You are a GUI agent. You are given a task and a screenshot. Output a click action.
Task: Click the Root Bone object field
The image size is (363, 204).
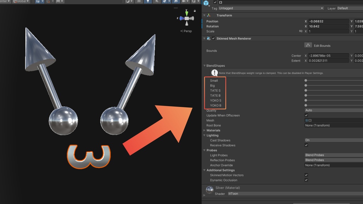pyautogui.click(x=334, y=125)
